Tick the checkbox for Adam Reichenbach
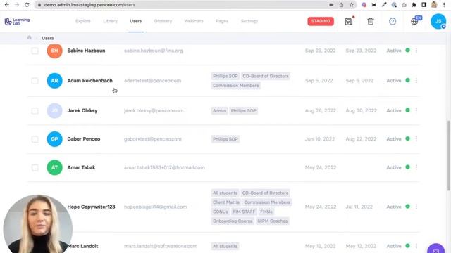Screen dimensions: 451x253 click(35, 81)
